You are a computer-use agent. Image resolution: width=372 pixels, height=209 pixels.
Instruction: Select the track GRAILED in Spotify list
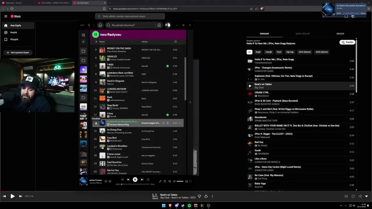pyautogui.click(x=138, y=58)
